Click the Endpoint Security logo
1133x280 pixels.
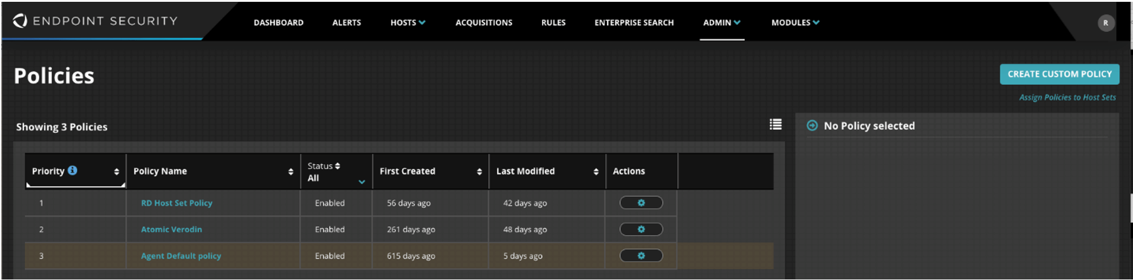pyautogui.click(x=96, y=21)
